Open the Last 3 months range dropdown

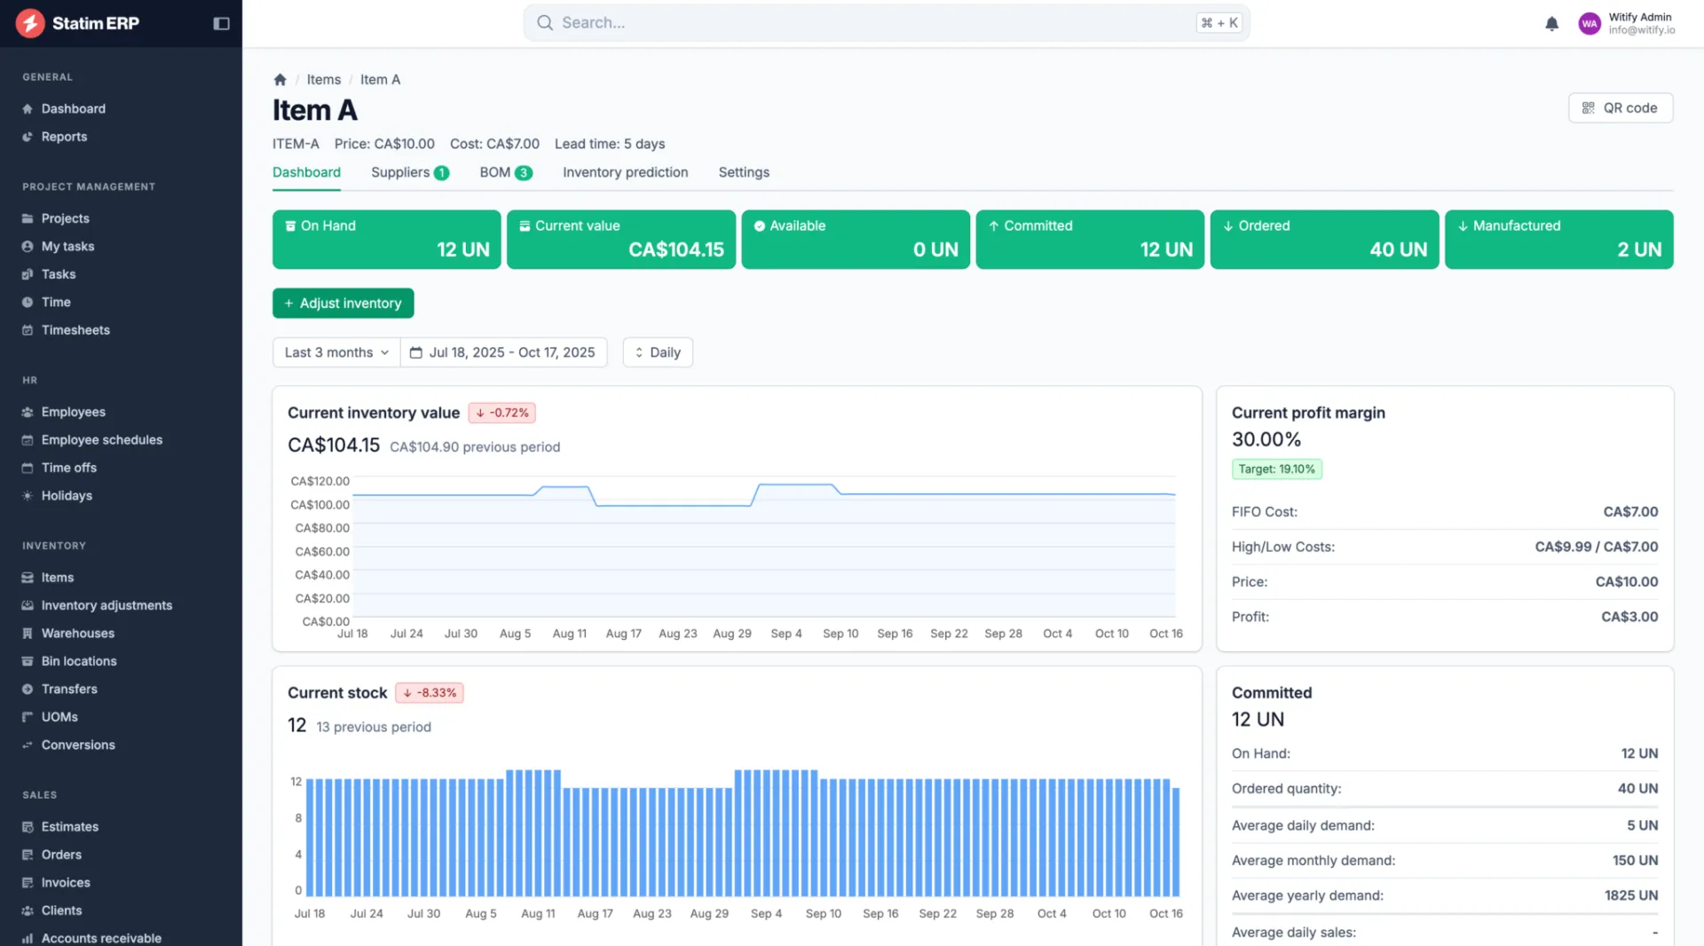[x=336, y=352]
